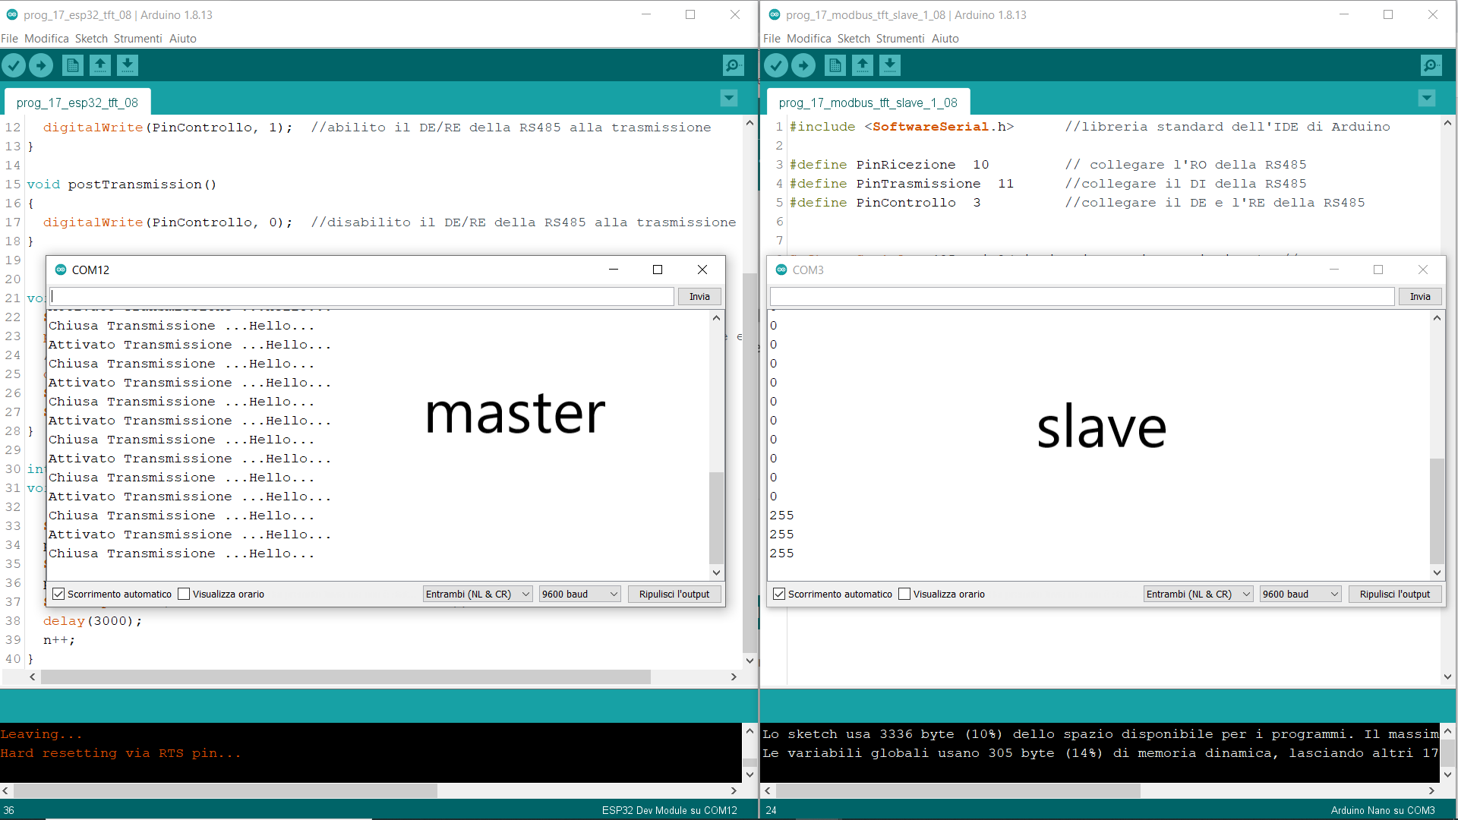Expand tab menu arrow in left window
1458x820 pixels.
point(729,98)
